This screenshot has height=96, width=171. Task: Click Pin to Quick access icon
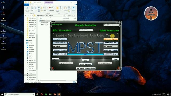(x=27, y=9)
